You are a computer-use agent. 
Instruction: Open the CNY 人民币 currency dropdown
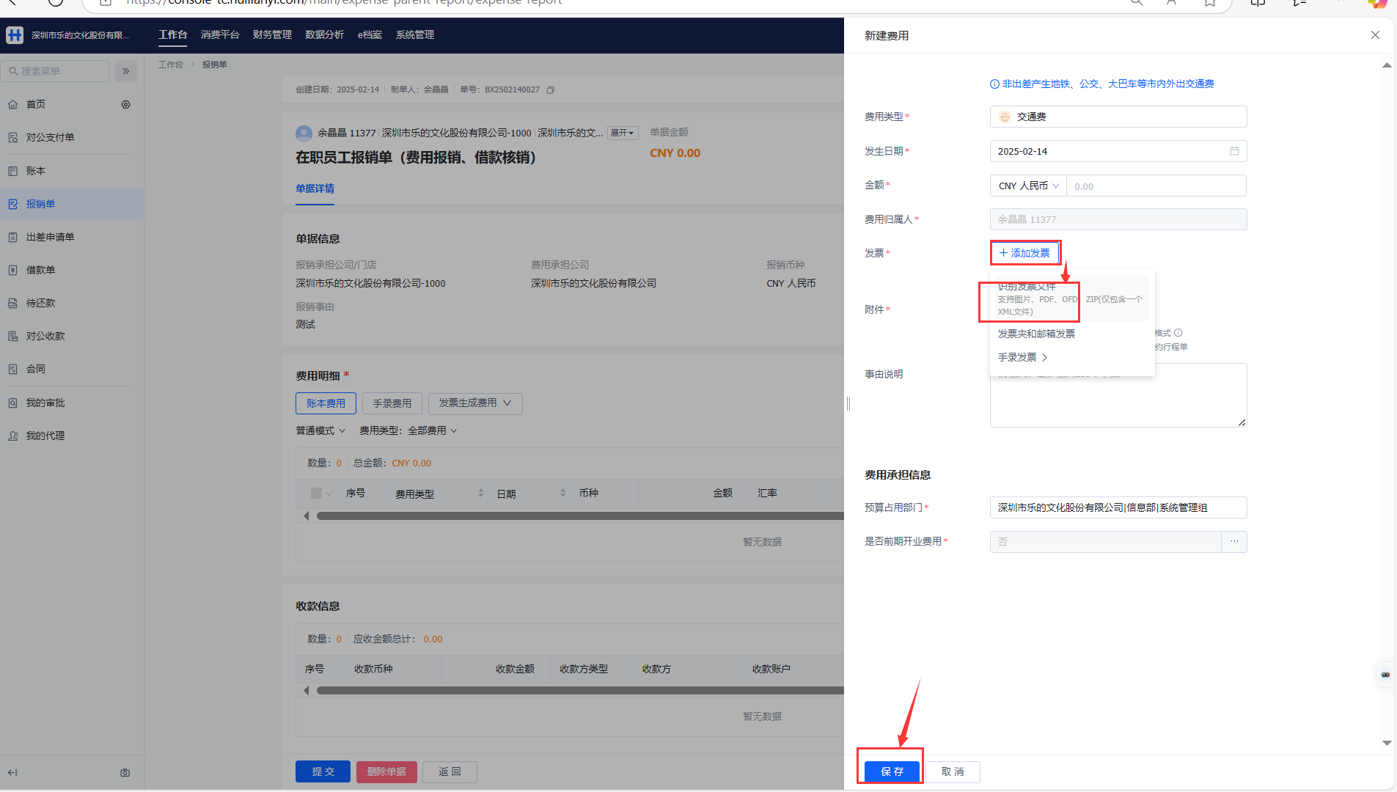click(x=1029, y=186)
